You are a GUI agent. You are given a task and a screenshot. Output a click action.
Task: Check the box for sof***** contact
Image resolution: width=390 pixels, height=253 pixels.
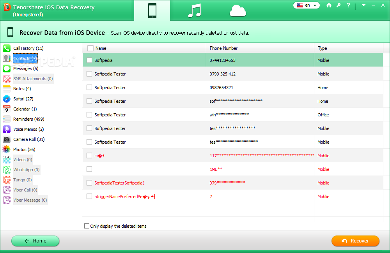click(x=89, y=101)
